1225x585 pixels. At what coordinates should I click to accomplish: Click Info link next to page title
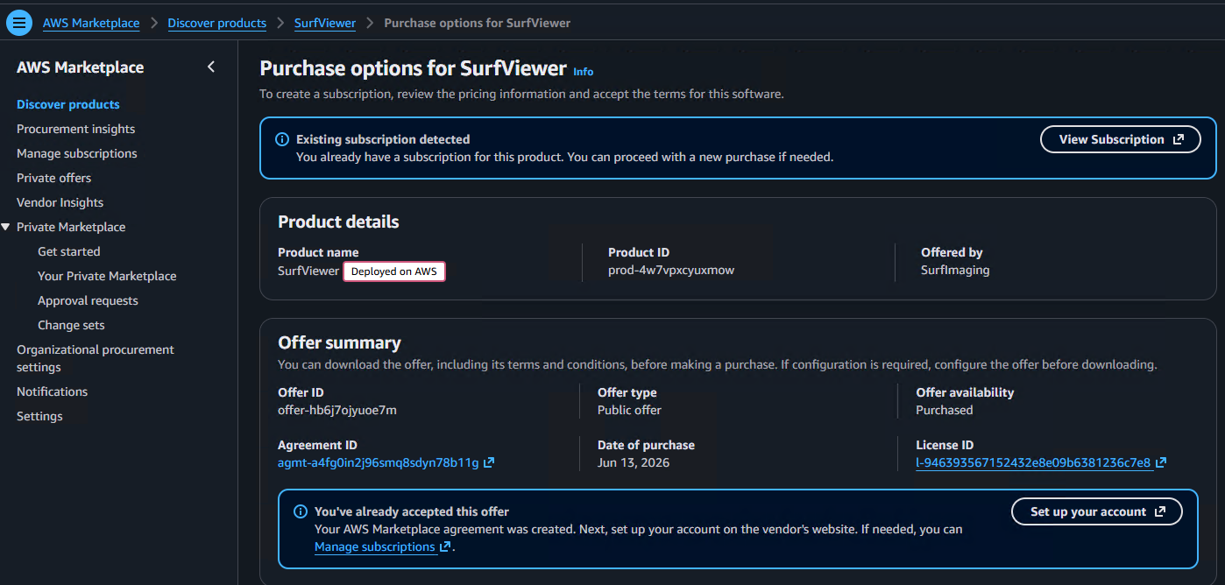point(584,72)
